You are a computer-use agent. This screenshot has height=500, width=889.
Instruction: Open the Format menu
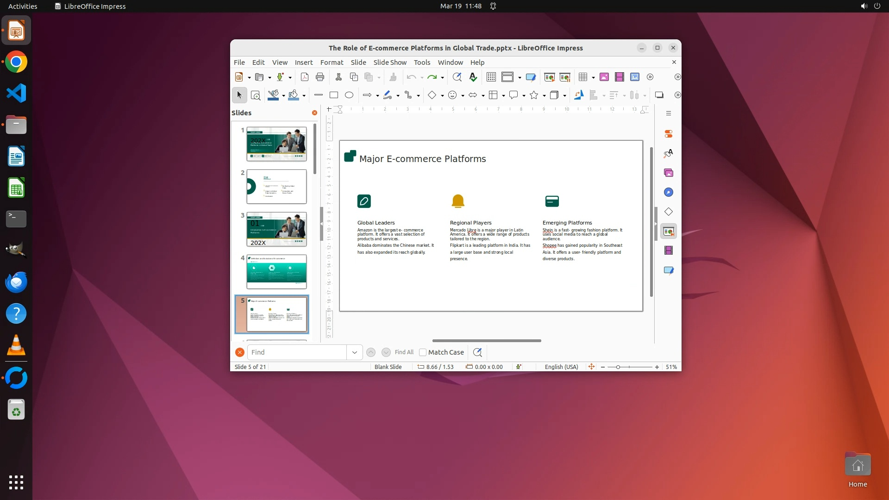tap(332, 62)
